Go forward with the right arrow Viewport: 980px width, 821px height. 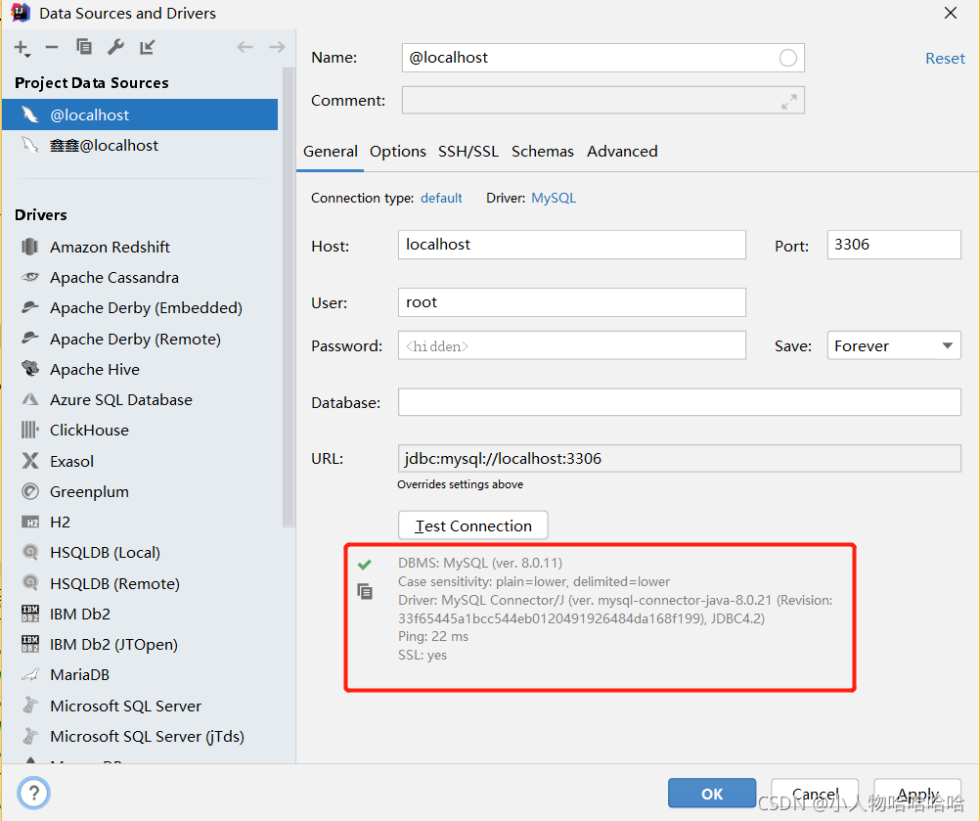tap(277, 47)
